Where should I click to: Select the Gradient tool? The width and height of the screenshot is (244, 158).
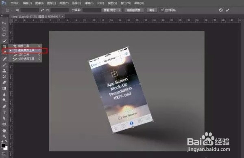click(4, 88)
